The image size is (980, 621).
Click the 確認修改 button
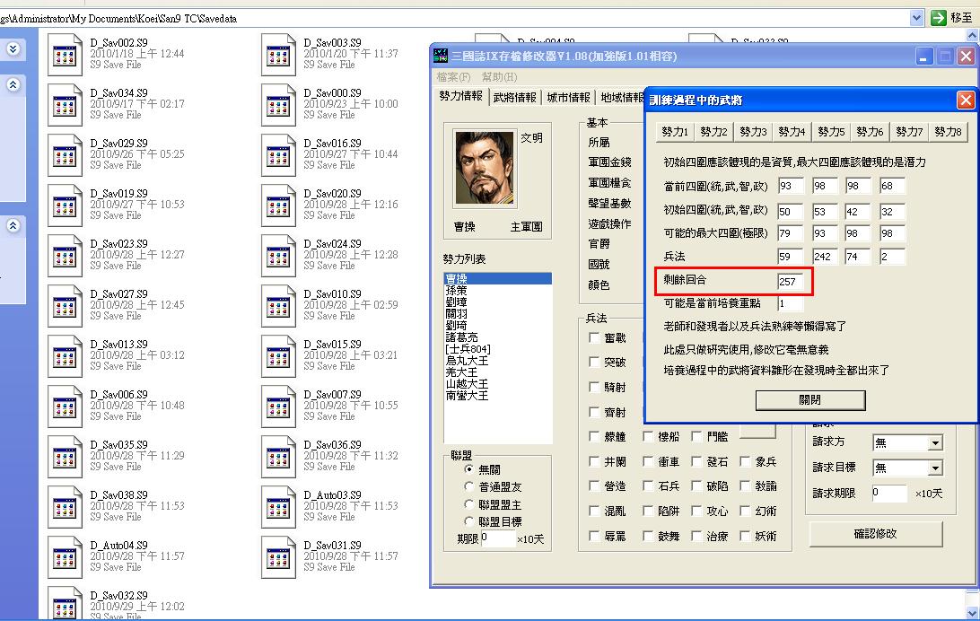click(x=875, y=533)
